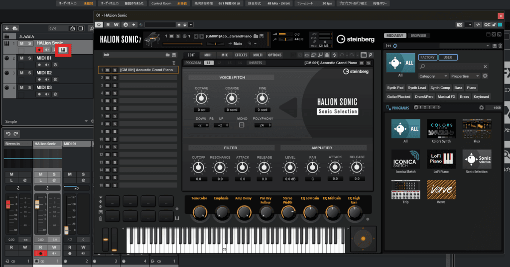The width and height of the screenshot is (510, 267).
Task: Open the Verve library thumbnail
Action: click(441, 190)
